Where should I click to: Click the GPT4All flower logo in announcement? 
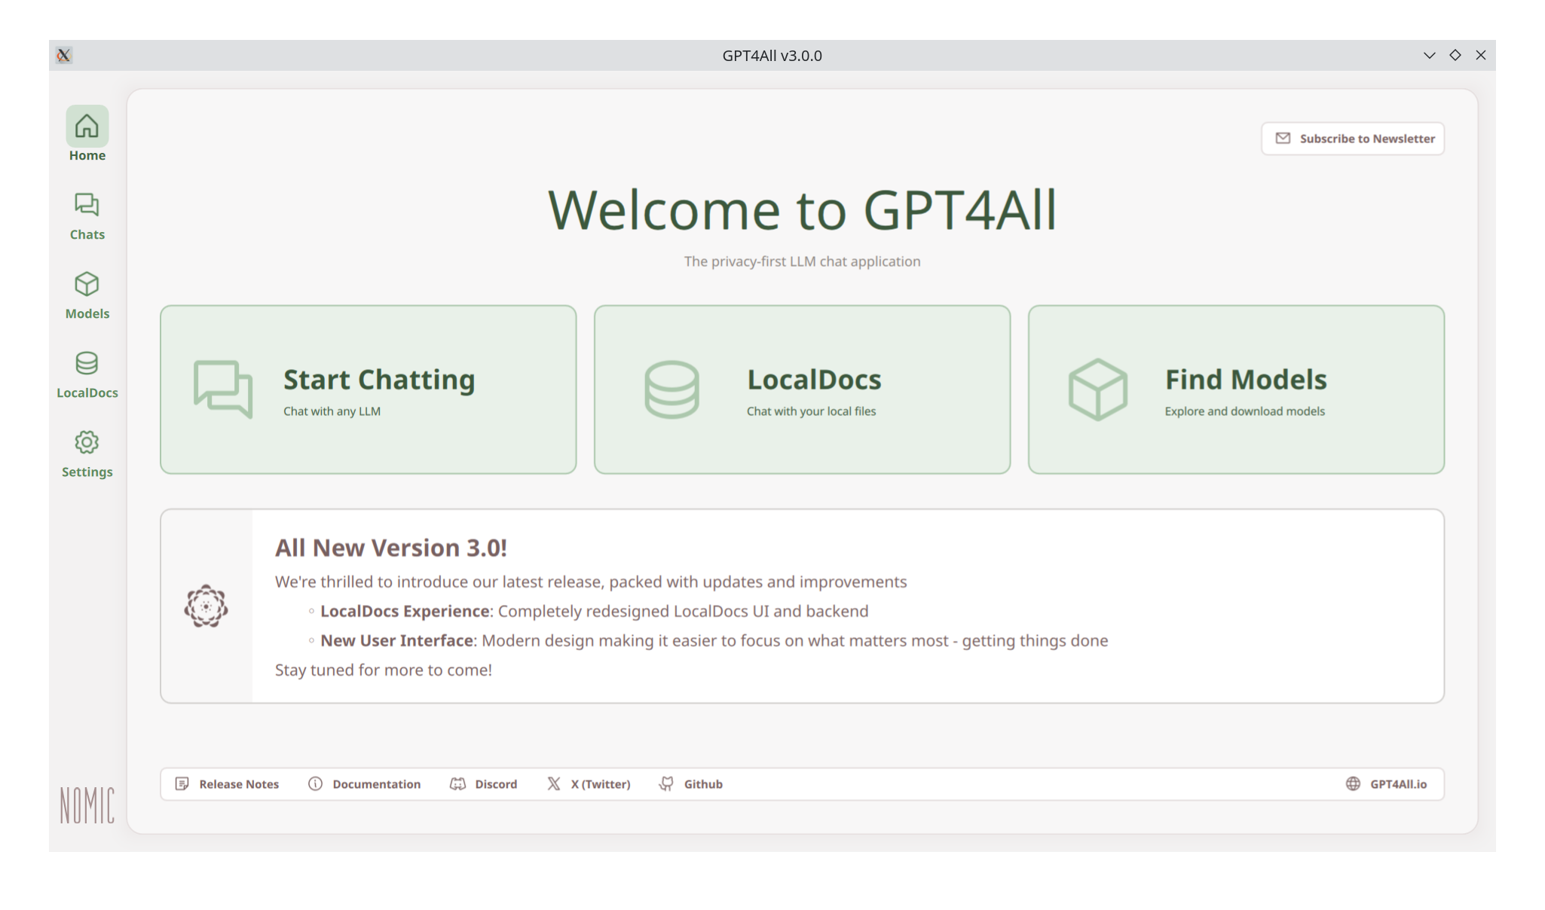coord(206,606)
